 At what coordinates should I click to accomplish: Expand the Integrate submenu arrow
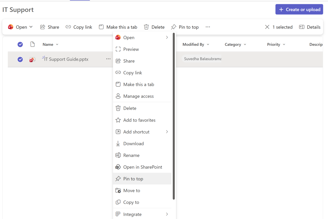[167, 214]
